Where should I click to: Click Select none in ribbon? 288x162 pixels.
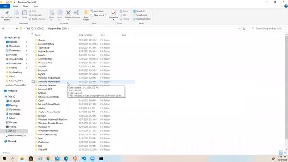tap(140, 15)
